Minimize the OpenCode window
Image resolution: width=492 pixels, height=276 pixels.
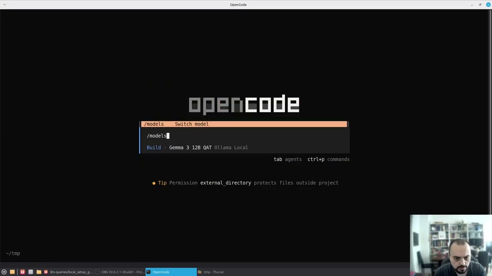pos(472,5)
